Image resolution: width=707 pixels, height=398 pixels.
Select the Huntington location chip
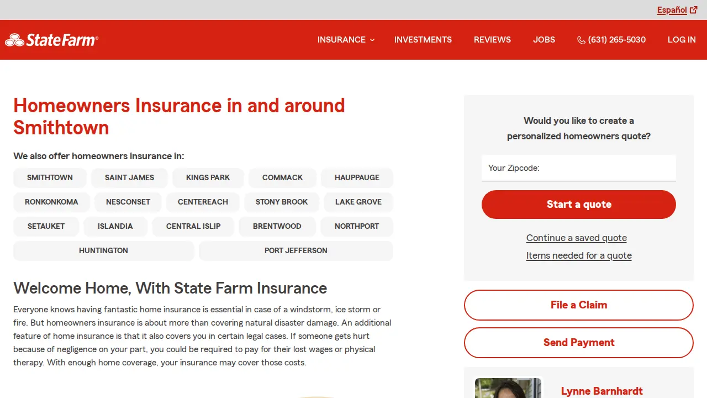(x=103, y=250)
